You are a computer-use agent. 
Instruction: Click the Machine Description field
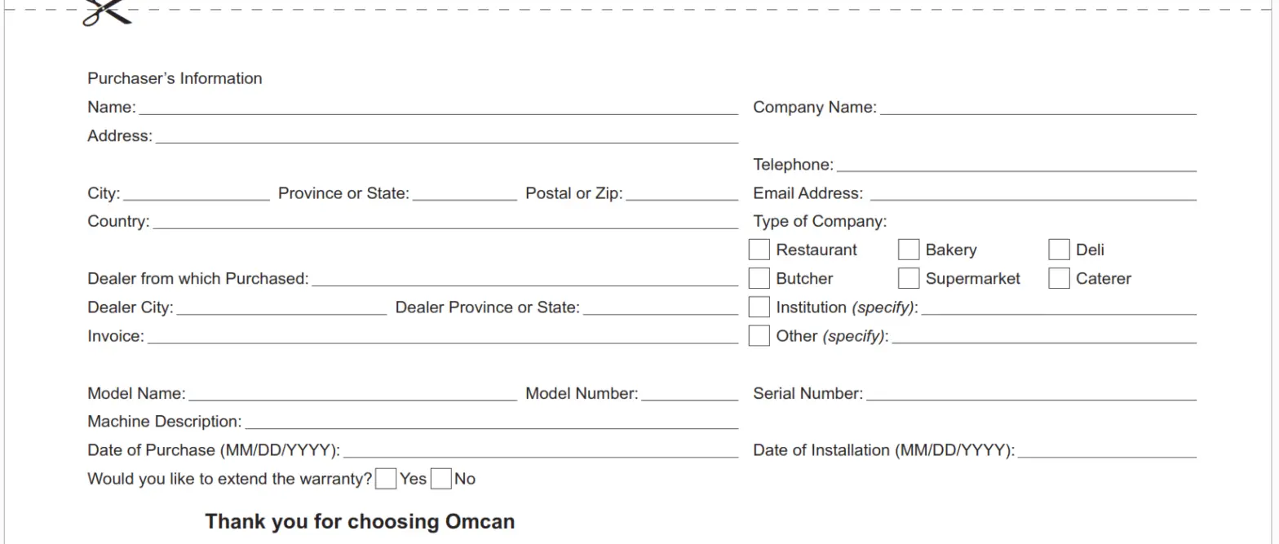pos(491,421)
